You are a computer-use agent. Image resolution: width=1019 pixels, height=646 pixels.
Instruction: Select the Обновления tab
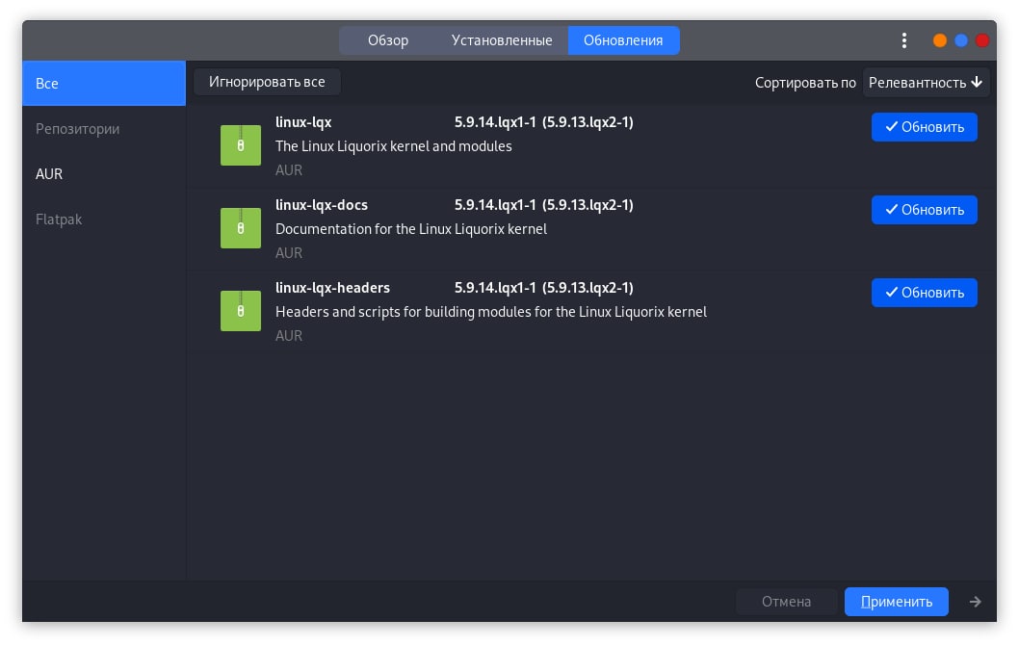tap(623, 40)
